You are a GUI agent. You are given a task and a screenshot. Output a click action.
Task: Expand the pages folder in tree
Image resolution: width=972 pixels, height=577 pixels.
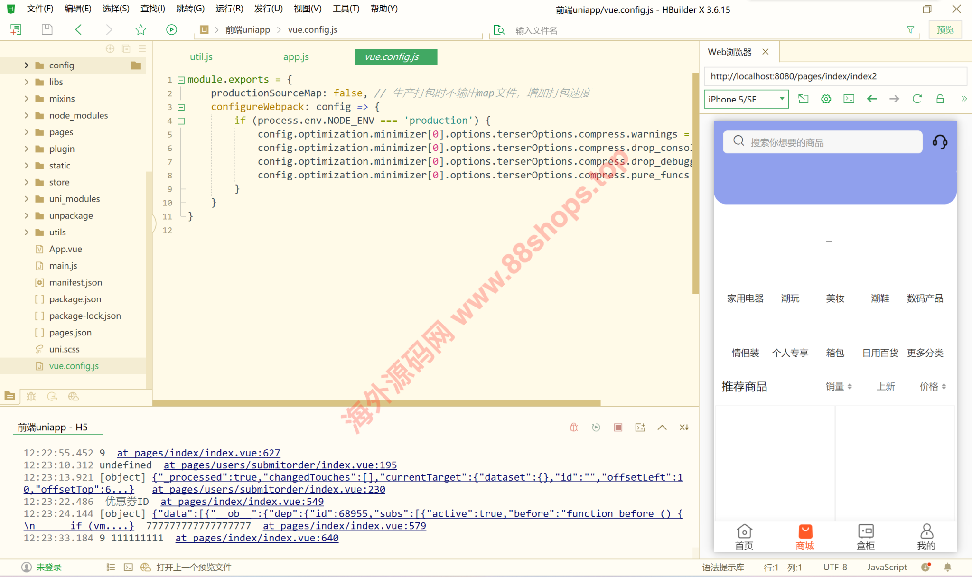pos(27,132)
